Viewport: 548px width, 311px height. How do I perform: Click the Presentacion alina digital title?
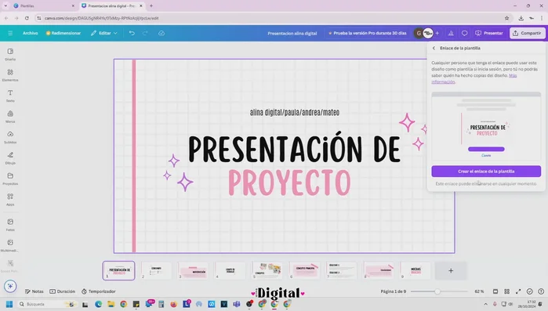292,34
